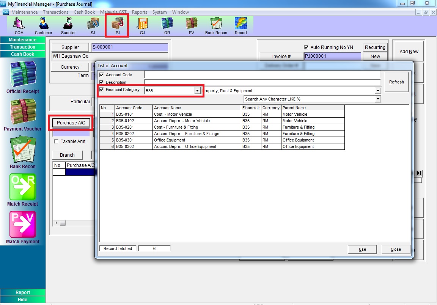Click the Match Payment sidebar icon

click(x=23, y=226)
